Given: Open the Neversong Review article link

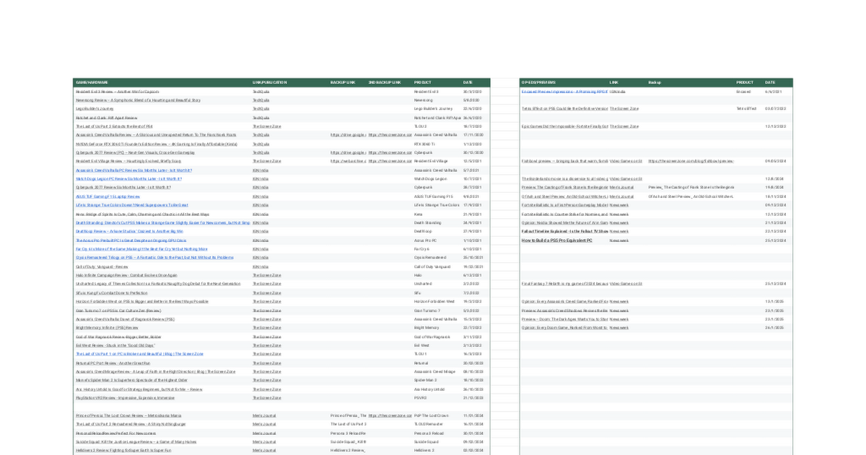Looking at the screenshot, I should 138,100.
